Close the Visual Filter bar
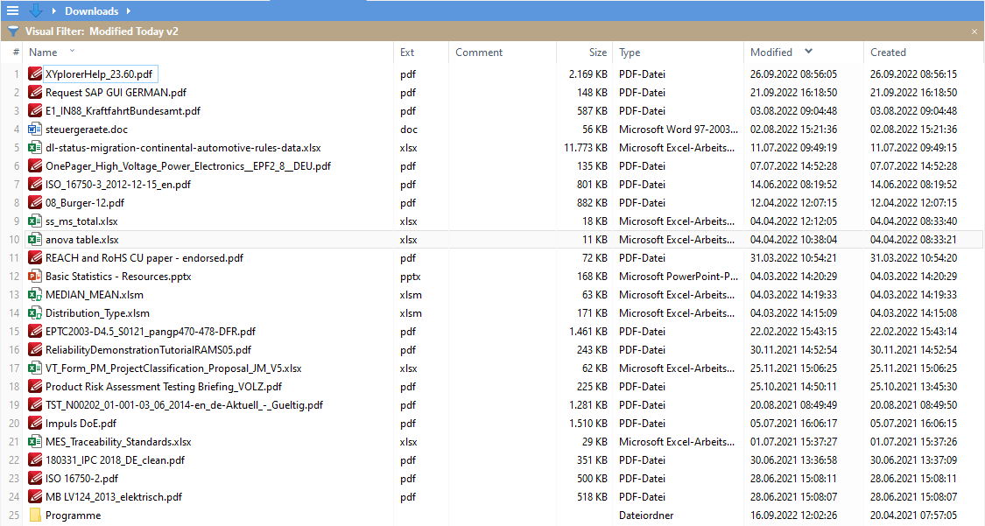Viewport: 985px width, 526px height. click(974, 32)
